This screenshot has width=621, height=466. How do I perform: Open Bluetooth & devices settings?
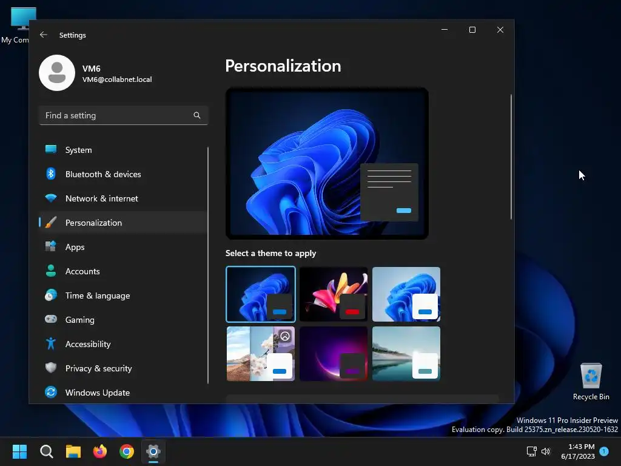[123, 174]
